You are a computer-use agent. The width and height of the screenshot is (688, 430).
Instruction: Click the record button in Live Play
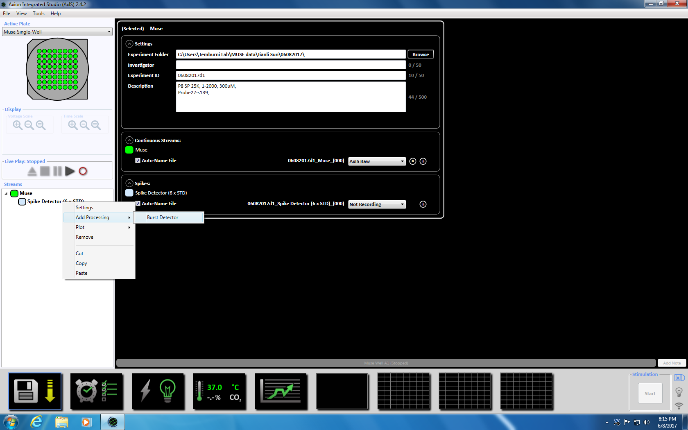[83, 171]
